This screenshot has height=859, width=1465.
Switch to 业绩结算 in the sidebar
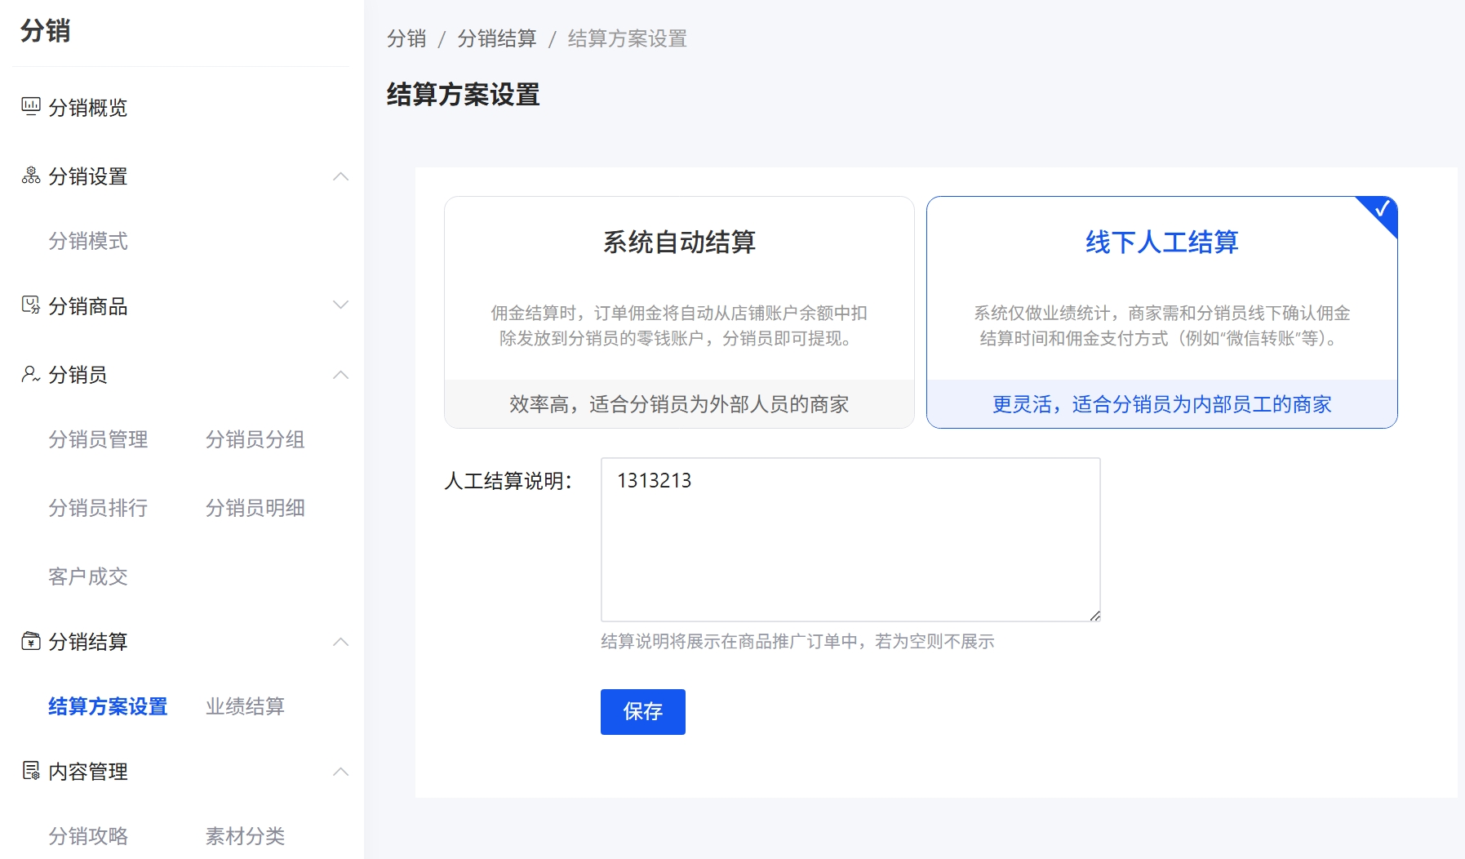(x=245, y=706)
